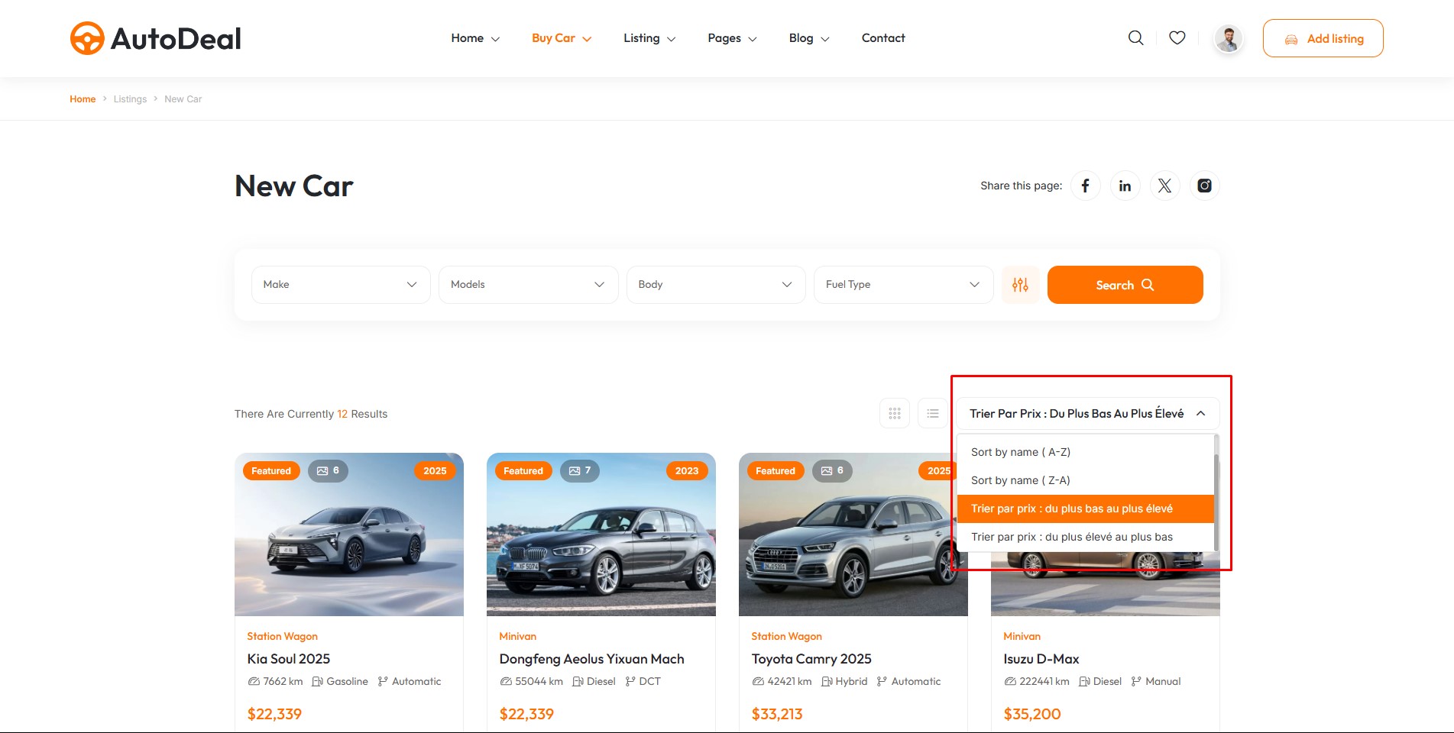
Task: Click 'Hybrid' fuel label on Toyota Camry
Action: pyautogui.click(x=845, y=681)
